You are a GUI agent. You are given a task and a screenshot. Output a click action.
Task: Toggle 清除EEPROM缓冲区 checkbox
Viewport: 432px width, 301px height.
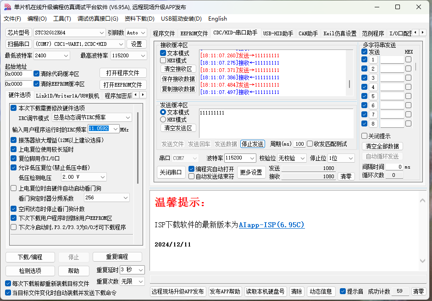36,84
